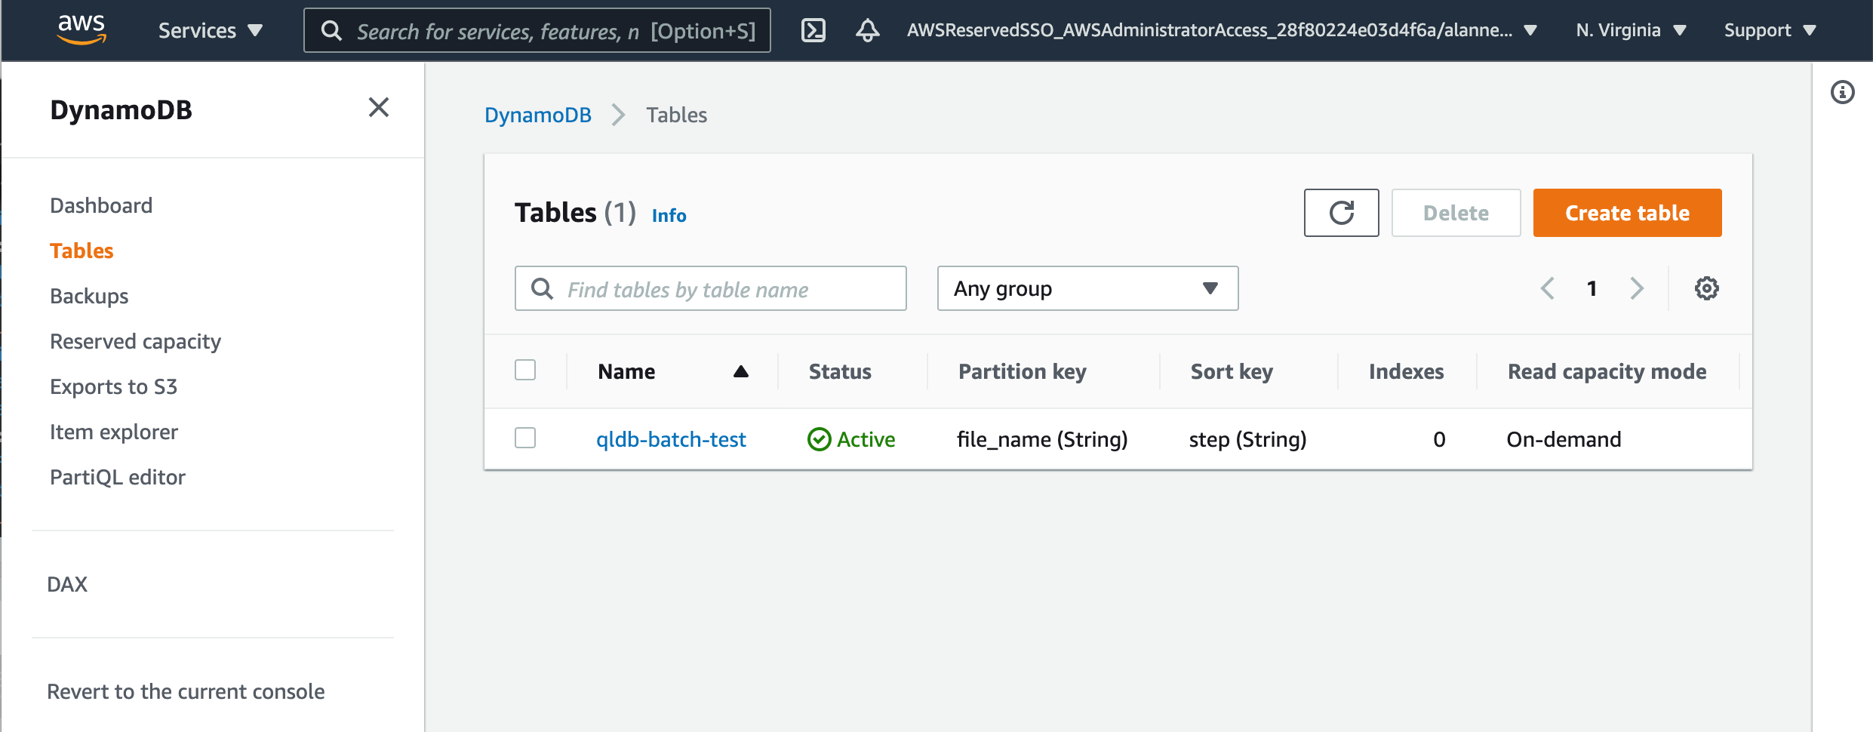Expand the Services menu
The image size is (1873, 732).
coord(211,30)
